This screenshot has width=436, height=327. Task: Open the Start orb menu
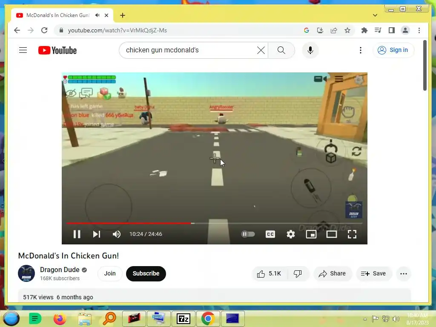[x=11, y=318]
